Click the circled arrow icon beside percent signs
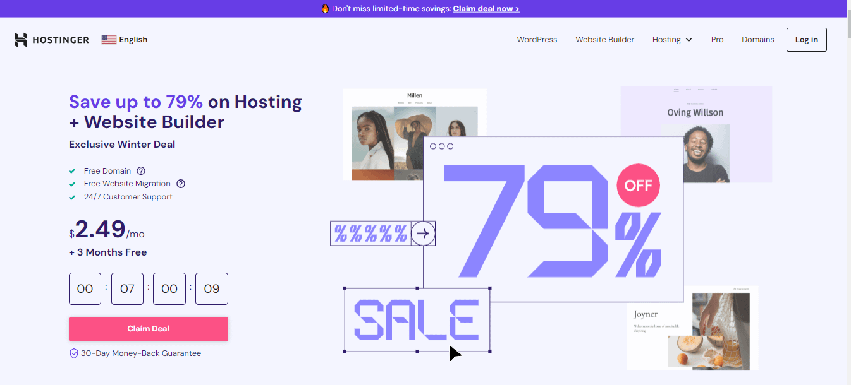The height and width of the screenshot is (385, 851). coord(423,234)
